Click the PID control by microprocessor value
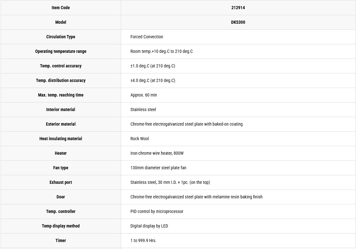Screen dimensions: 357x249 [x=157, y=211]
